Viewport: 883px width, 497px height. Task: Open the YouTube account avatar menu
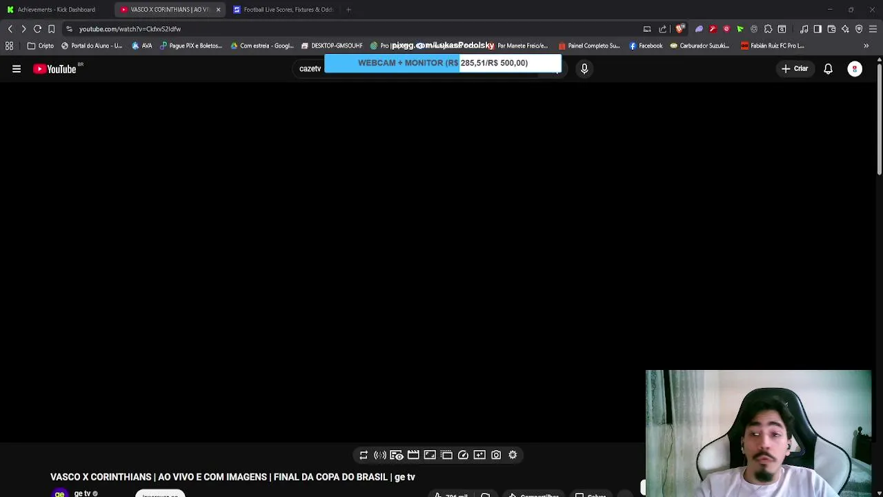point(855,69)
